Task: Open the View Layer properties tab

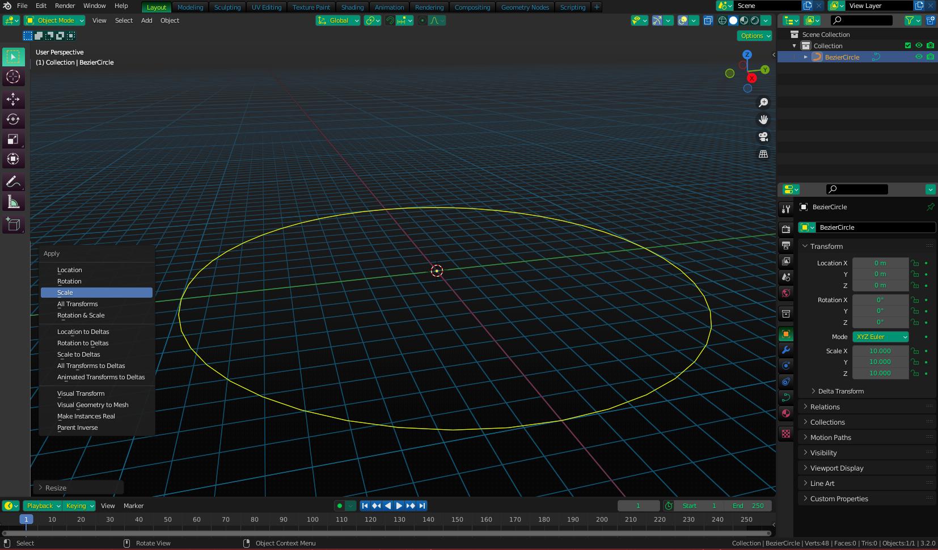Action: point(786,261)
